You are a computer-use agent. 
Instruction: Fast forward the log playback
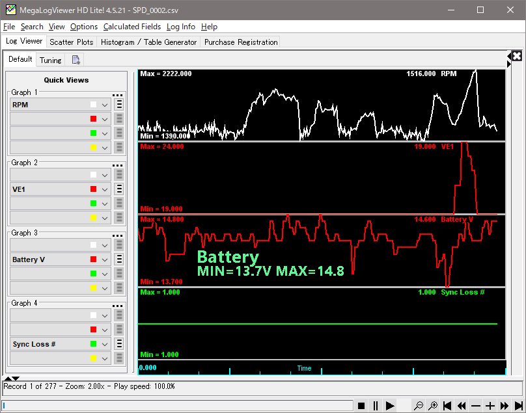tap(505, 406)
